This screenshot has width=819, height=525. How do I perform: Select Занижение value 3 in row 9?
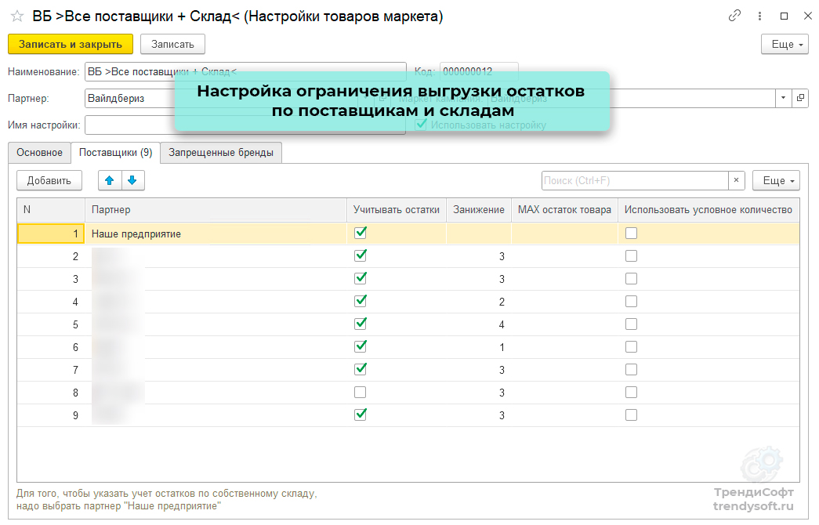coord(479,415)
